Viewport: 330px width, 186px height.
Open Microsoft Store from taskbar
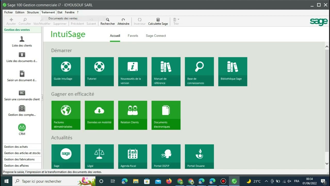point(147,181)
